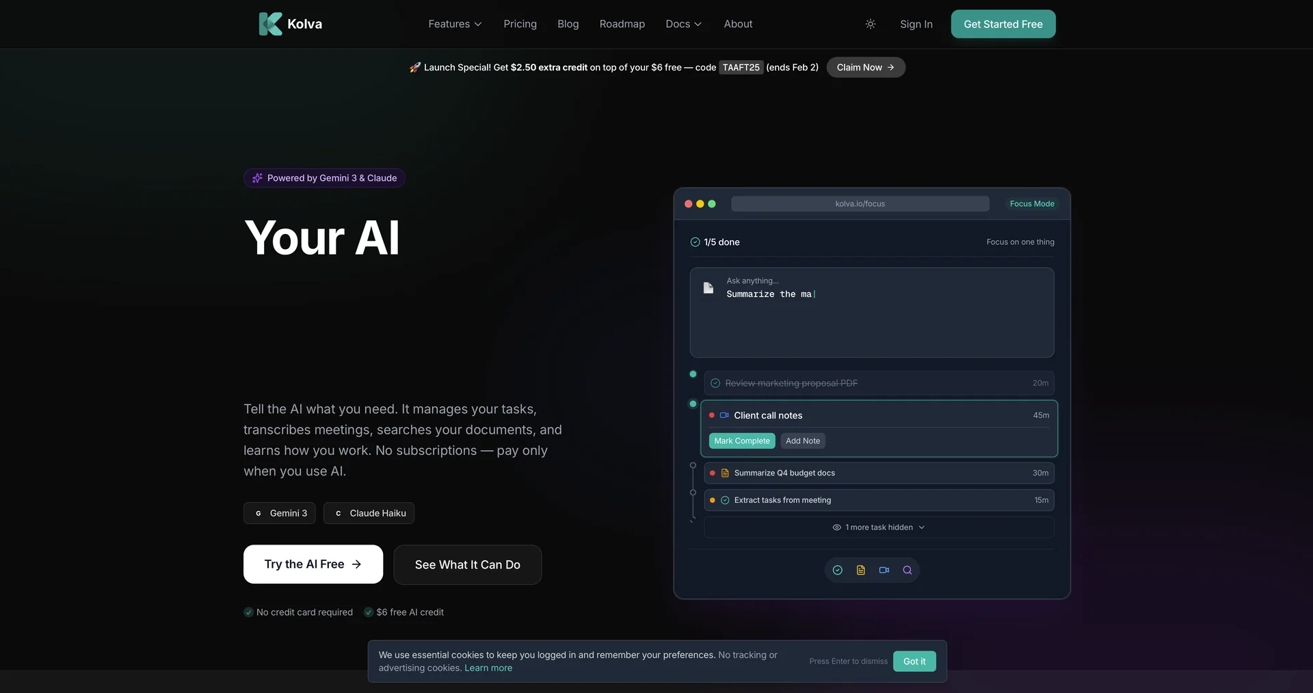
Task: Click the yellow document icon in bottom dock
Action: pos(860,570)
